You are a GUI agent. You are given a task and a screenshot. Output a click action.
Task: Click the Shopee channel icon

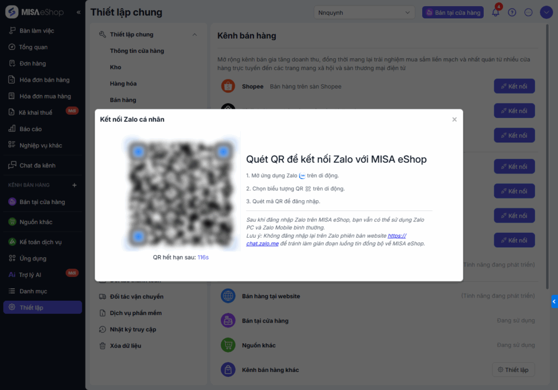coord(228,86)
